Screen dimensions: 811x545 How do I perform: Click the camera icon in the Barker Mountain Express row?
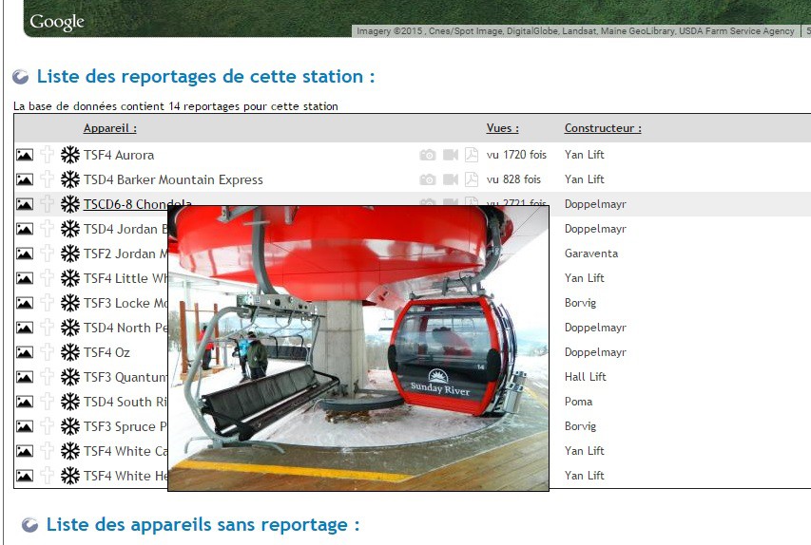[427, 179]
